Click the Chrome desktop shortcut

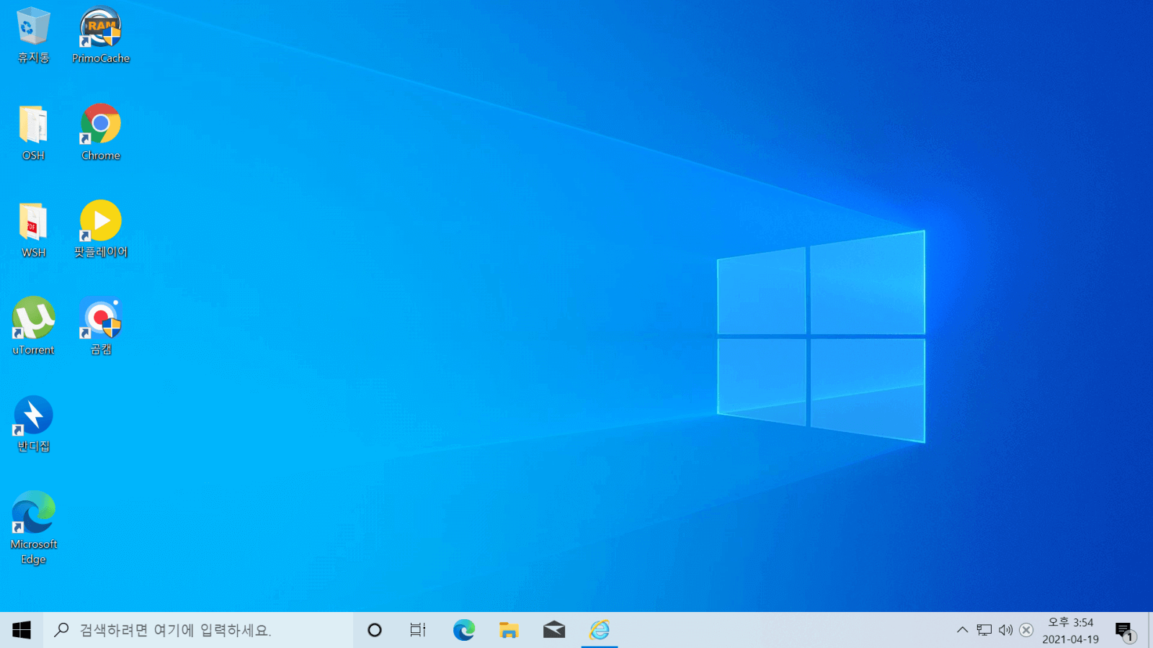[101, 132]
